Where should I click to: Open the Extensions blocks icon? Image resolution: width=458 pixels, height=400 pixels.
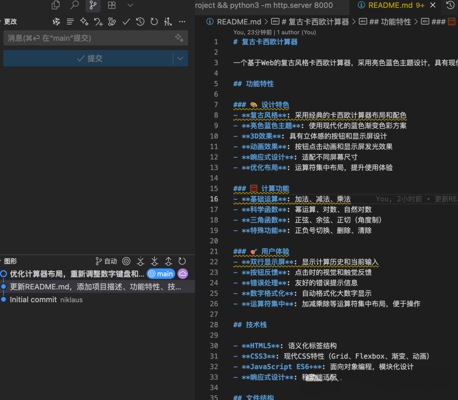tap(112, 5)
